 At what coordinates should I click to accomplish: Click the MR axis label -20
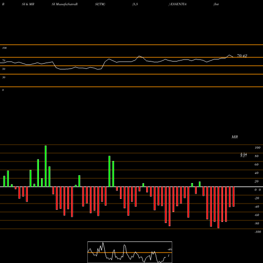coord(257,198)
